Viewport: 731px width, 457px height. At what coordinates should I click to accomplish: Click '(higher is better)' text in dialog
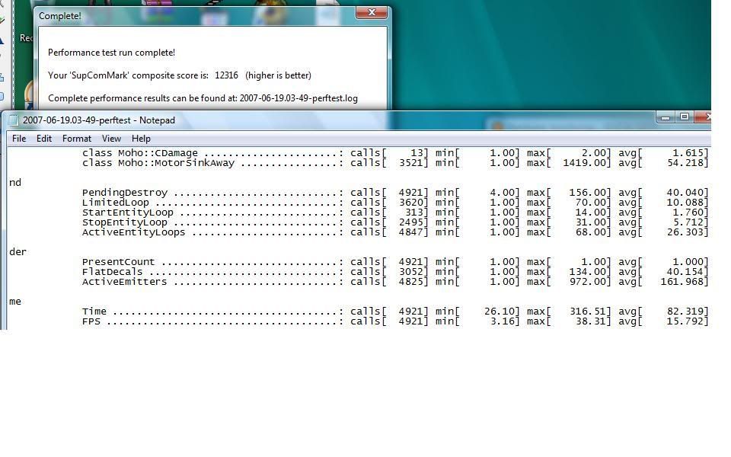tap(279, 75)
